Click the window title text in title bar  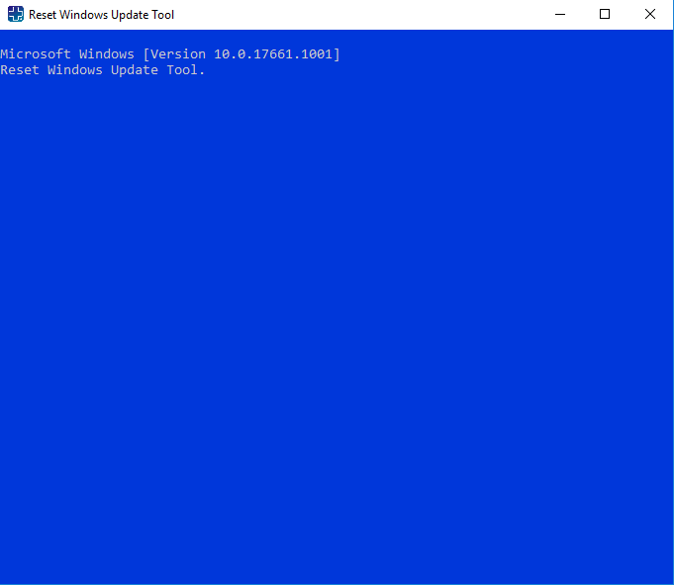[x=101, y=15]
